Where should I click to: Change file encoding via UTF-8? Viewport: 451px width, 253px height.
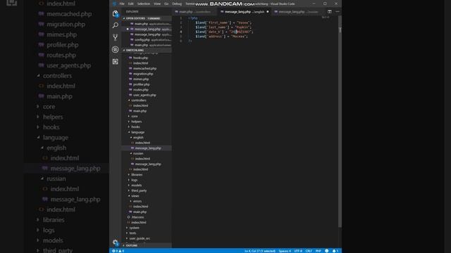tap(298, 251)
